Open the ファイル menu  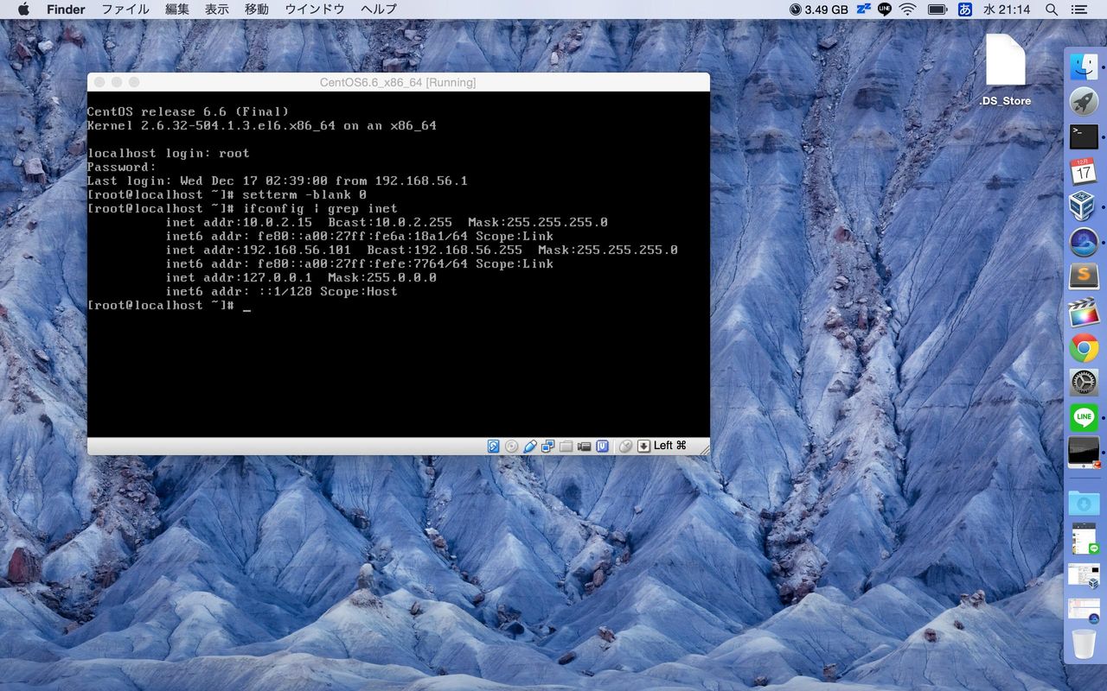[125, 10]
